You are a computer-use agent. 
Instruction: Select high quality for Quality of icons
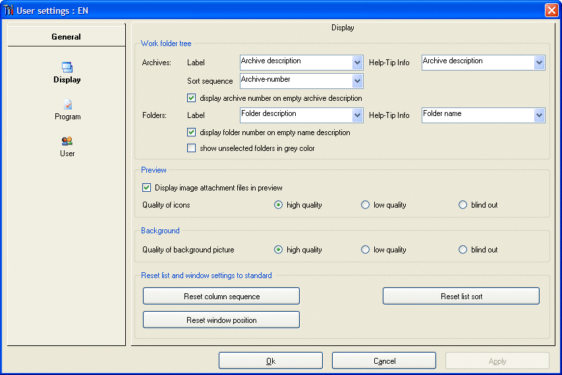tap(278, 205)
